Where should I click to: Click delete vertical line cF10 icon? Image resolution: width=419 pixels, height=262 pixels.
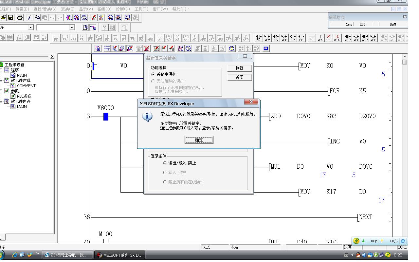coord(337,38)
